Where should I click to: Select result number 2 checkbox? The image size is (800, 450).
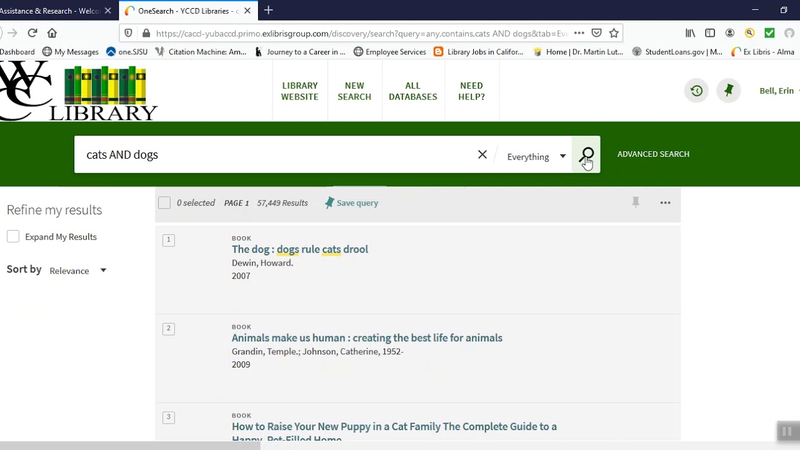168,329
